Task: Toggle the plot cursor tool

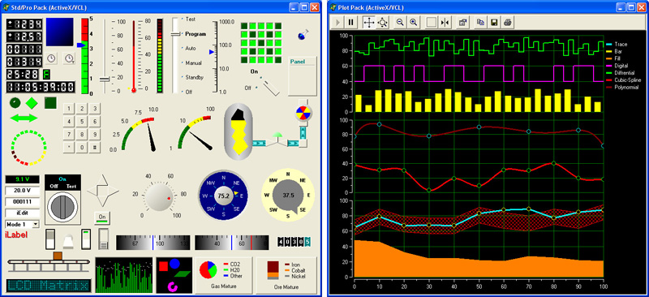Action: (445, 23)
